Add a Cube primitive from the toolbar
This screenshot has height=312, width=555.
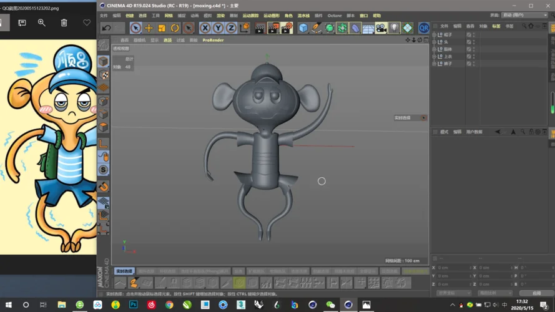303,28
